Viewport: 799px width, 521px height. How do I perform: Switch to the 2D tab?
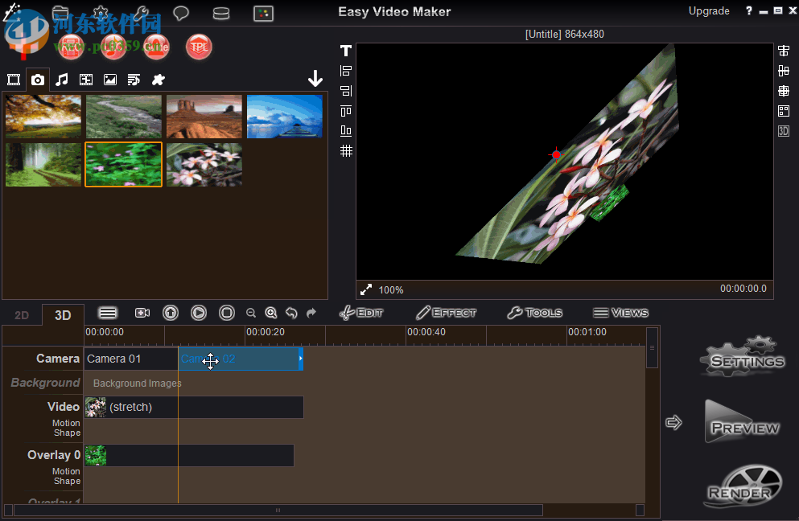pyautogui.click(x=21, y=314)
